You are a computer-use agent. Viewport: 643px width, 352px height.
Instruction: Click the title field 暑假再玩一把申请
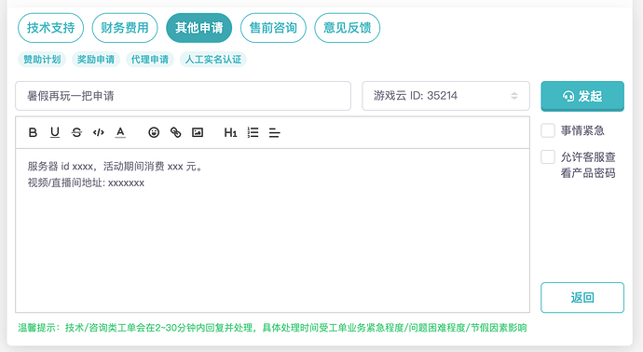click(183, 96)
